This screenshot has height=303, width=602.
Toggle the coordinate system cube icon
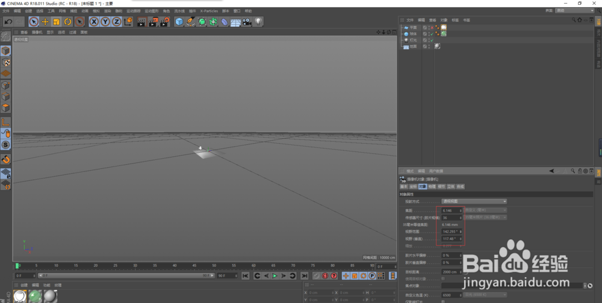(128, 22)
